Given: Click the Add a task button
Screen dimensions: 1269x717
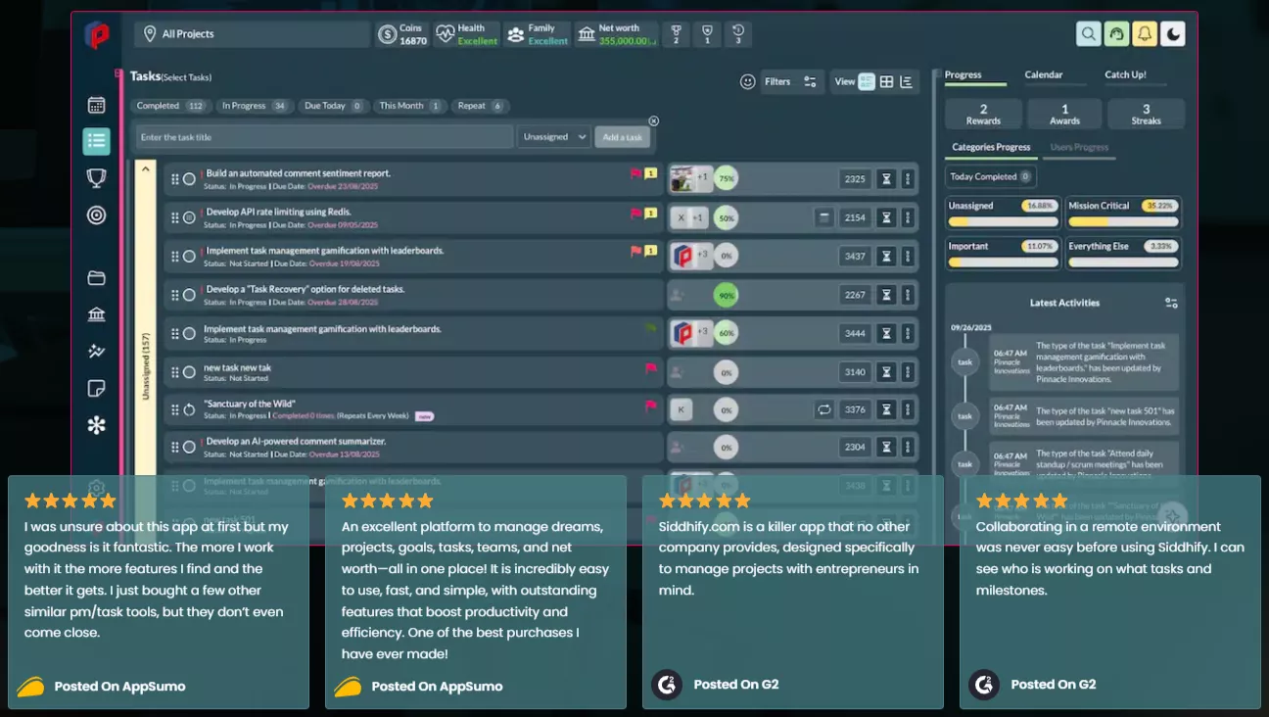Looking at the screenshot, I should [622, 137].
